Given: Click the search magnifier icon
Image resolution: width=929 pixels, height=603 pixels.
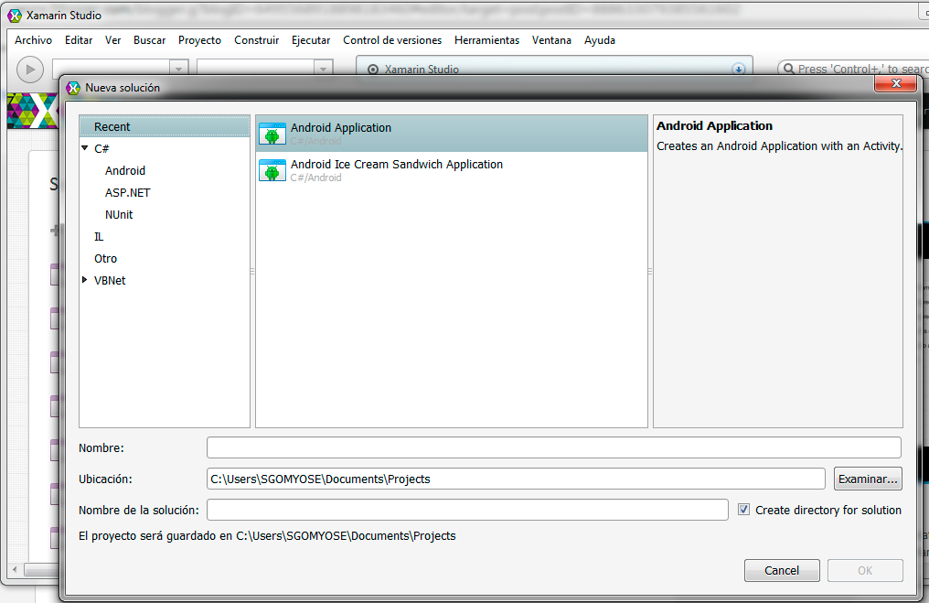Looking at the screenshot, I should [788, 69].
